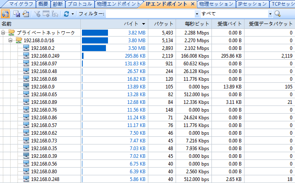Collapse the プライベートネットワーク tree node

3,32
